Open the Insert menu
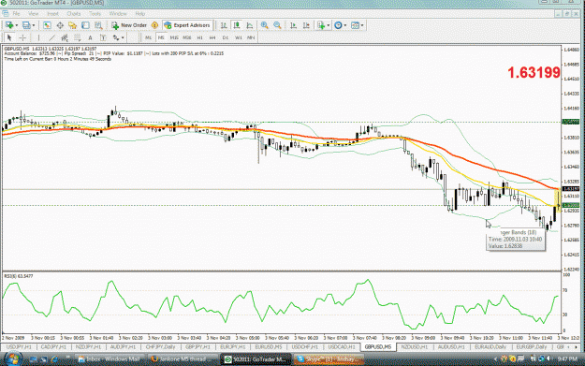Image resolution: width=585 pixels, height=366 pixels. [52, 13]
